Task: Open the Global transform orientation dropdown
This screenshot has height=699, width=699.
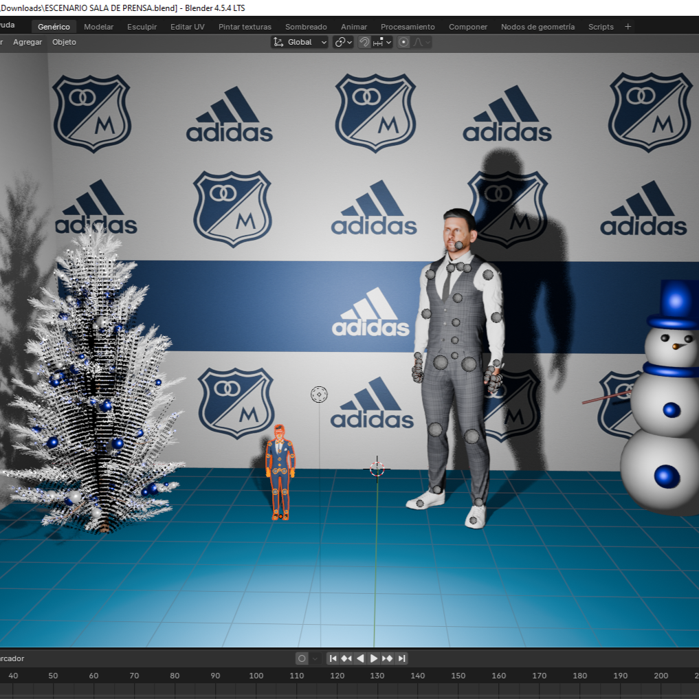Action: 299,42
